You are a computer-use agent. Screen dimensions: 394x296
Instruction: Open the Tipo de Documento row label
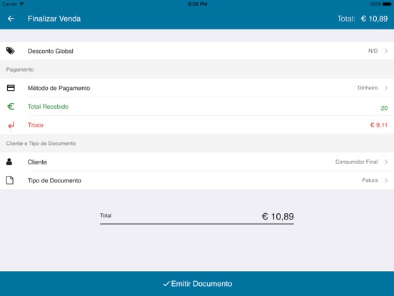click(54, 180)
